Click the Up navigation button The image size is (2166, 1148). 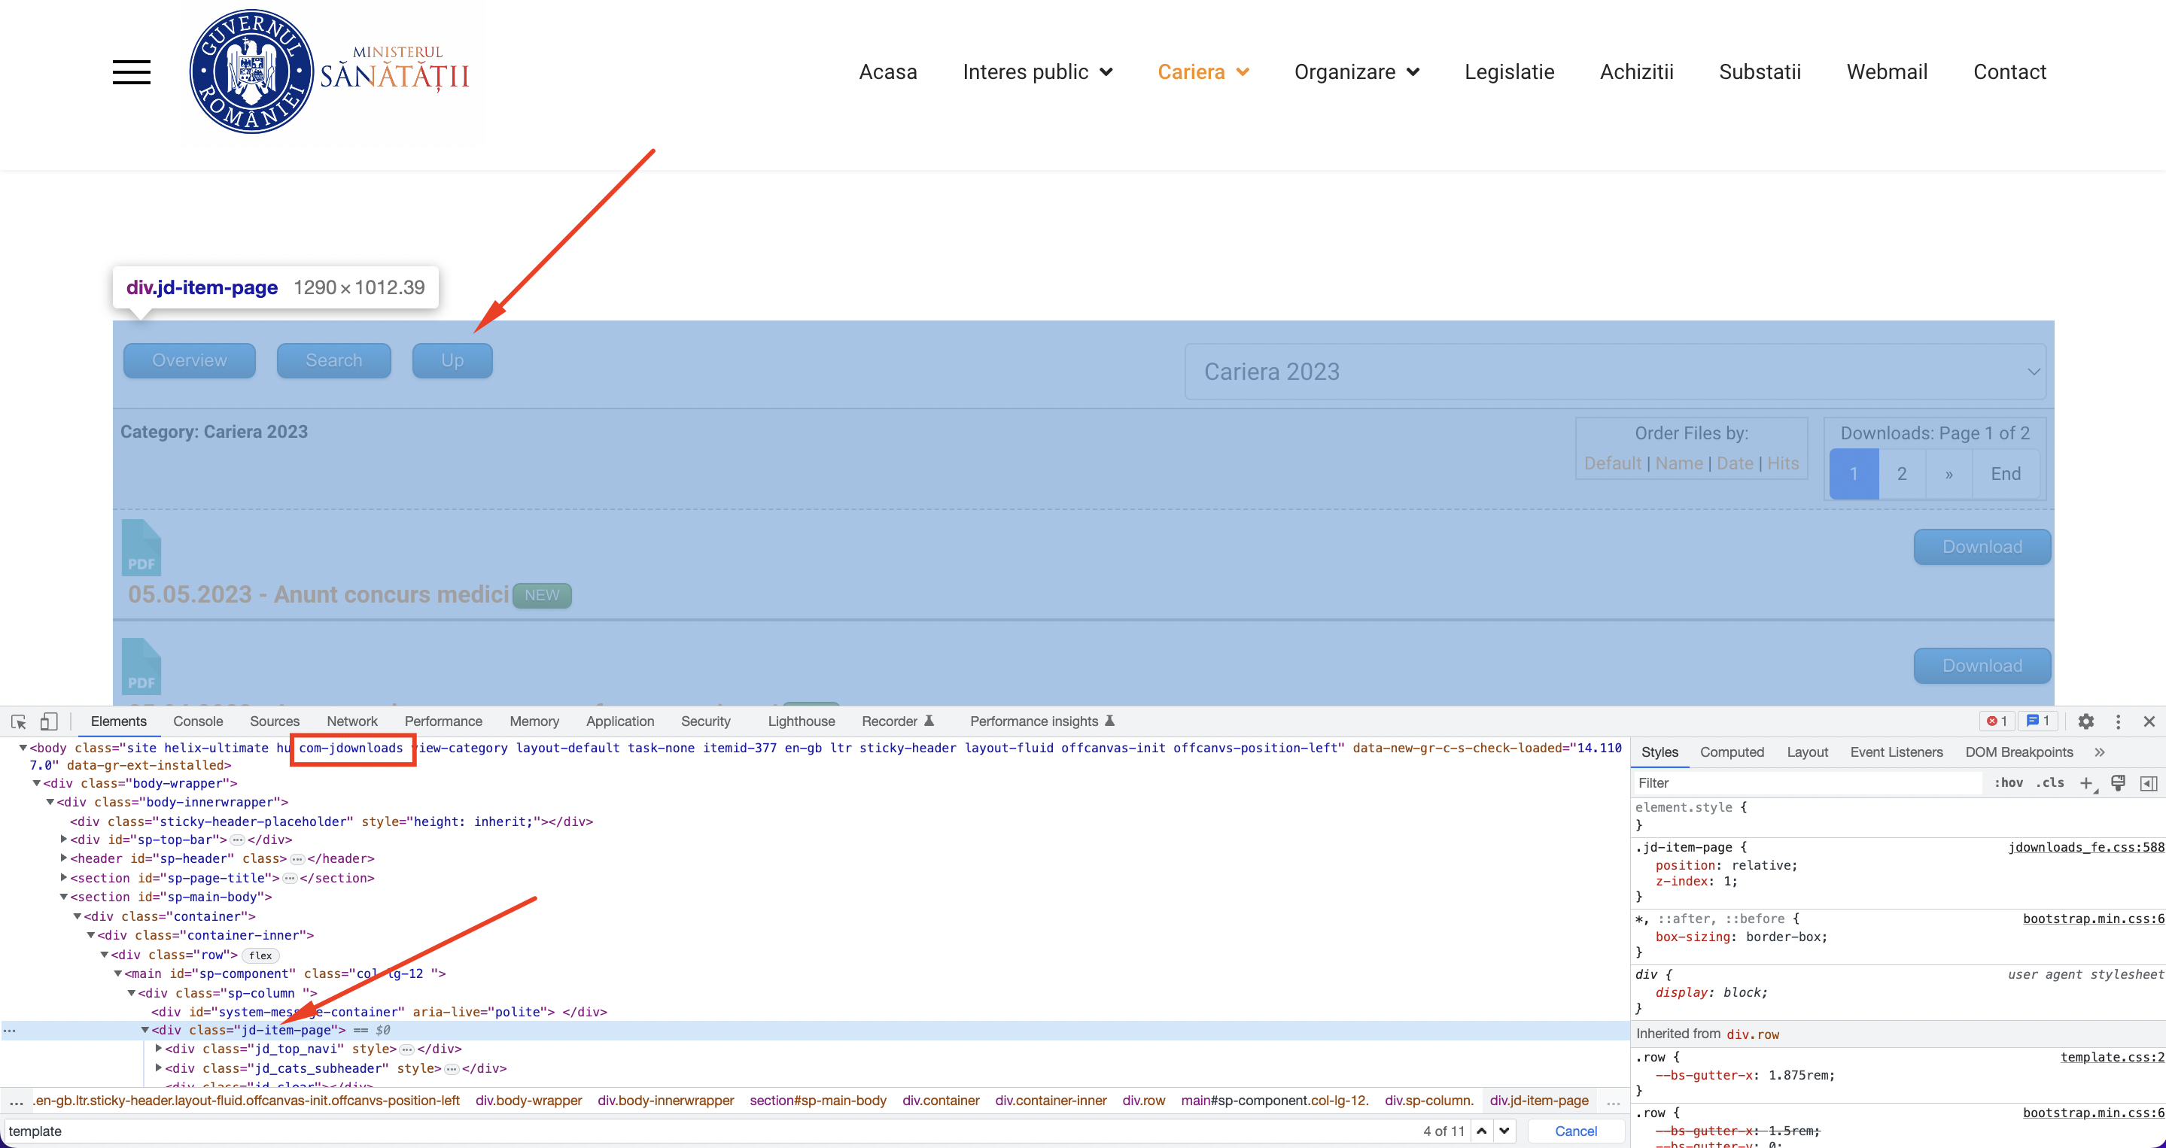click(452, 360)
